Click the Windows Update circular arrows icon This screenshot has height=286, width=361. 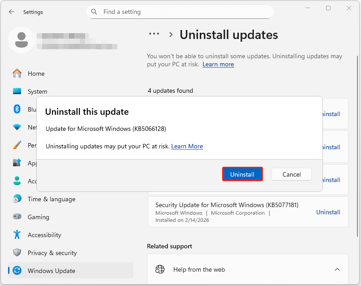(x=17, y=270)
